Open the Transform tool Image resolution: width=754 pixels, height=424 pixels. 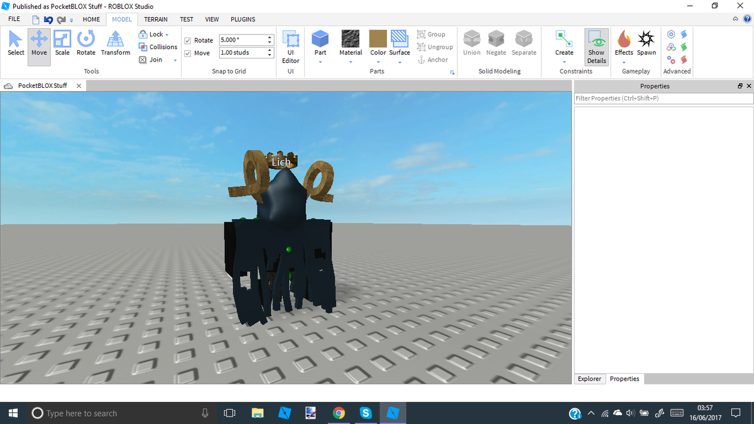(116, 44)
